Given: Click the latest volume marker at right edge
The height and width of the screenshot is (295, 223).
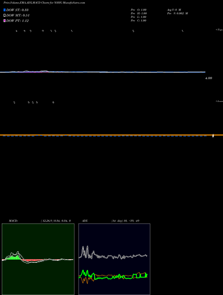Looking at the screenshot, I should point(213,135).
